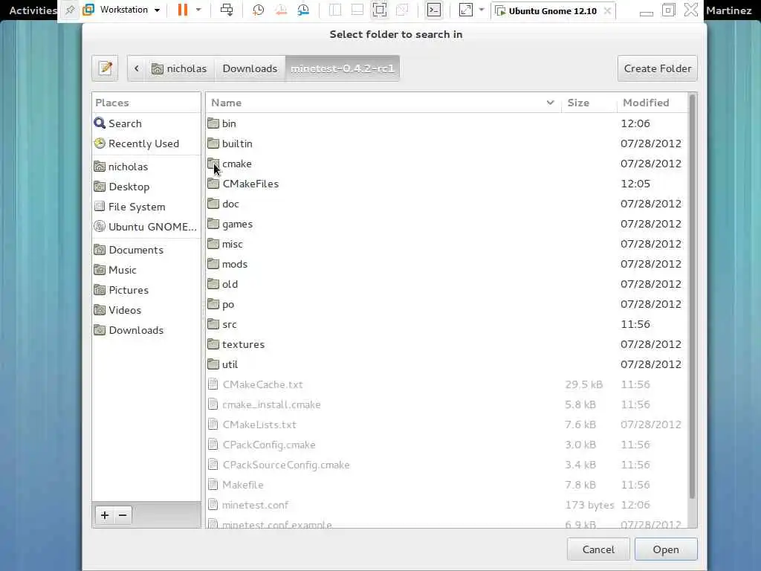Select Documents in Places sidebar
Viewport: 761px width, 571px height.
coord(146,250)
